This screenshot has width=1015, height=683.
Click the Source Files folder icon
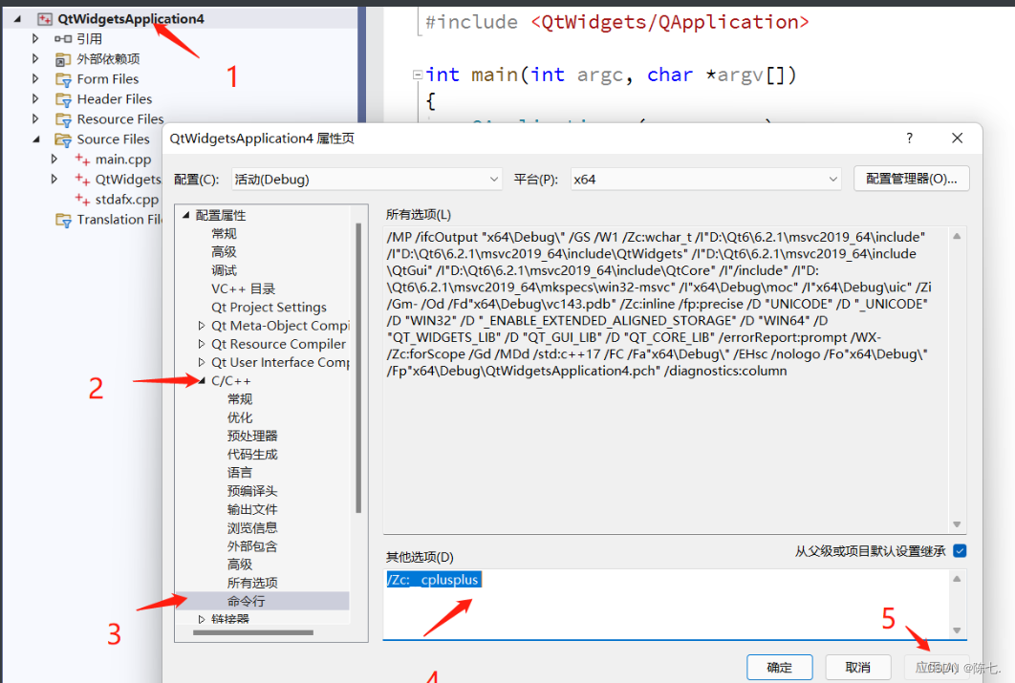point(63,139)
